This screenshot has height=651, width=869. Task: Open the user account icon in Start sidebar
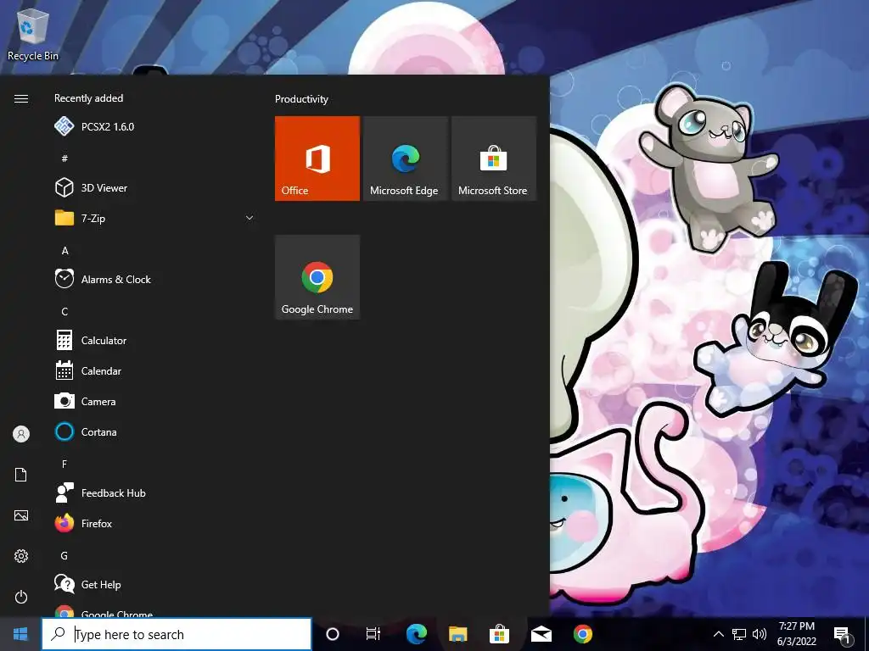point(21,434)
